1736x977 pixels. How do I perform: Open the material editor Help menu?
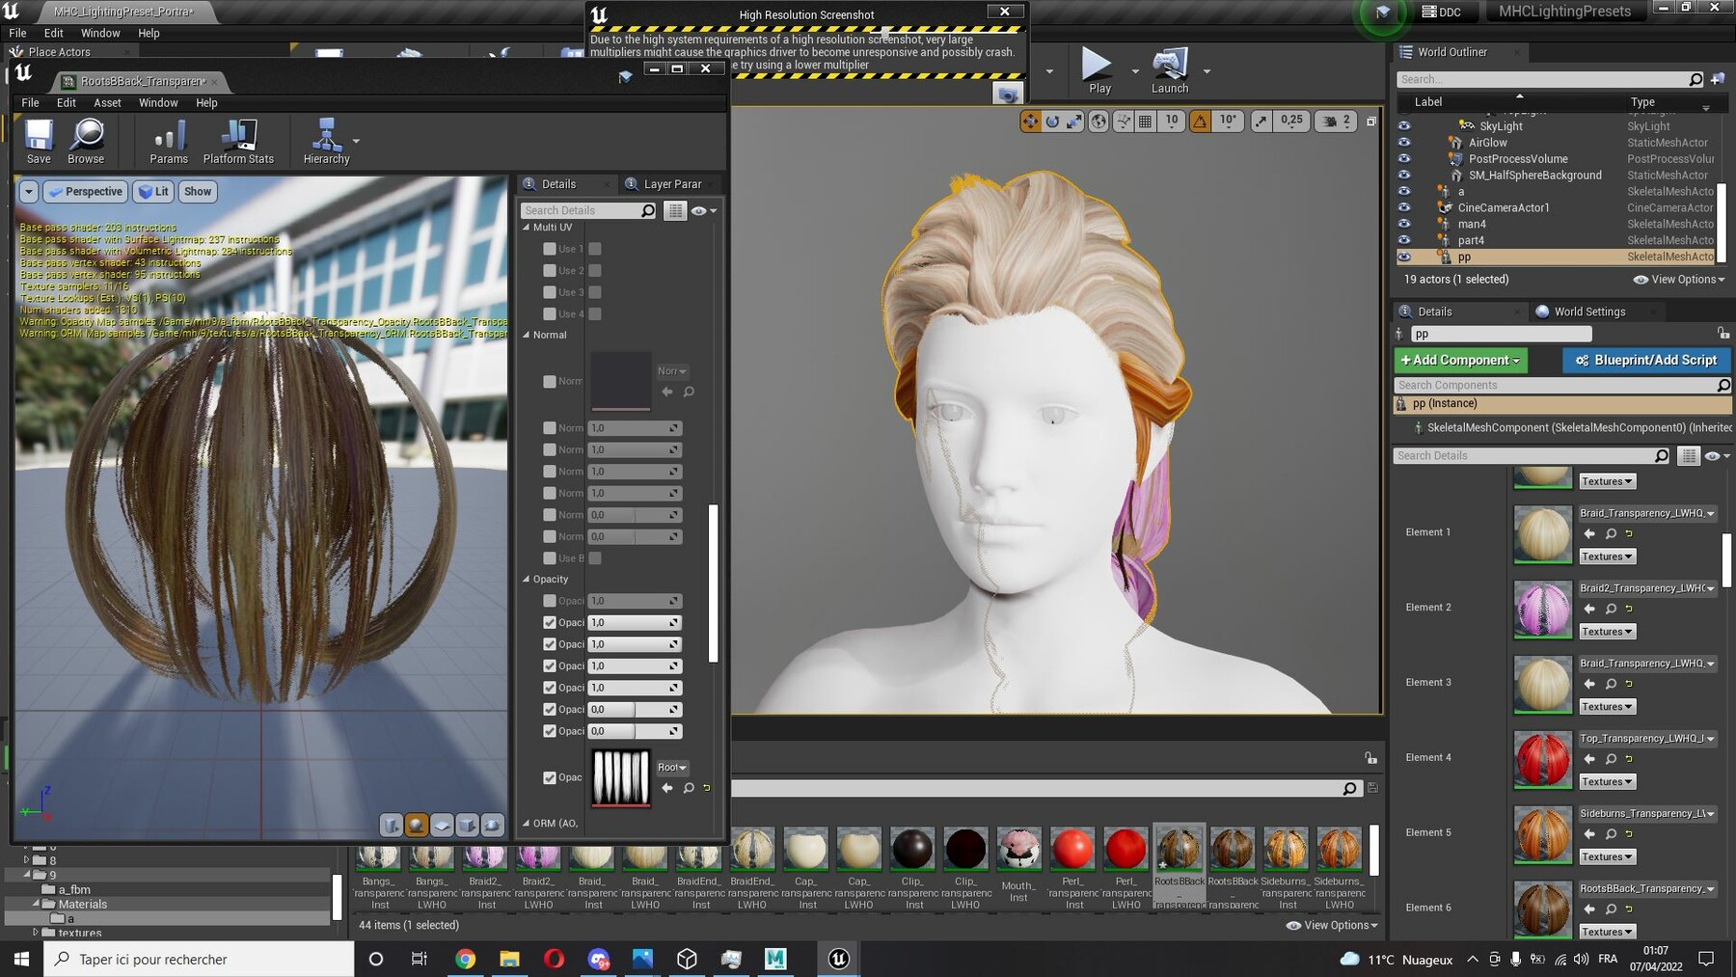click(206, 102)
